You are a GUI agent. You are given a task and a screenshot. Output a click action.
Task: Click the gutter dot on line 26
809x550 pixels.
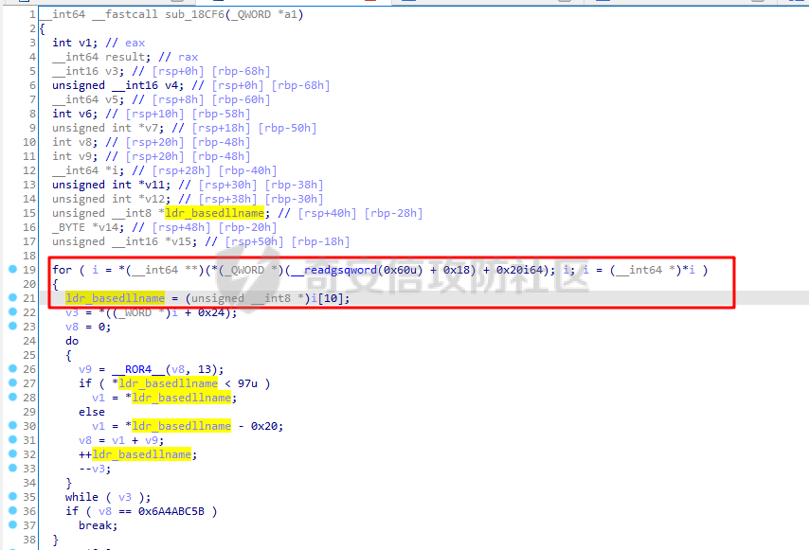tap(8, 369)
